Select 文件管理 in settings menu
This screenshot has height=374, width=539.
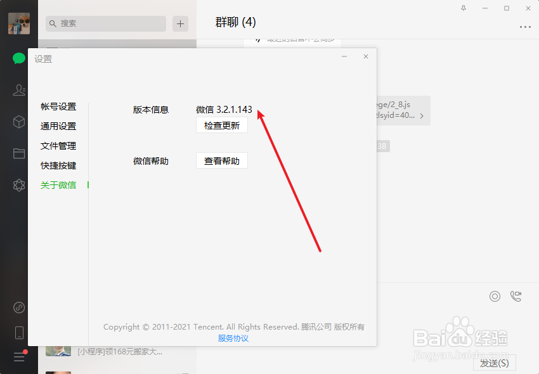pos(58,146)
